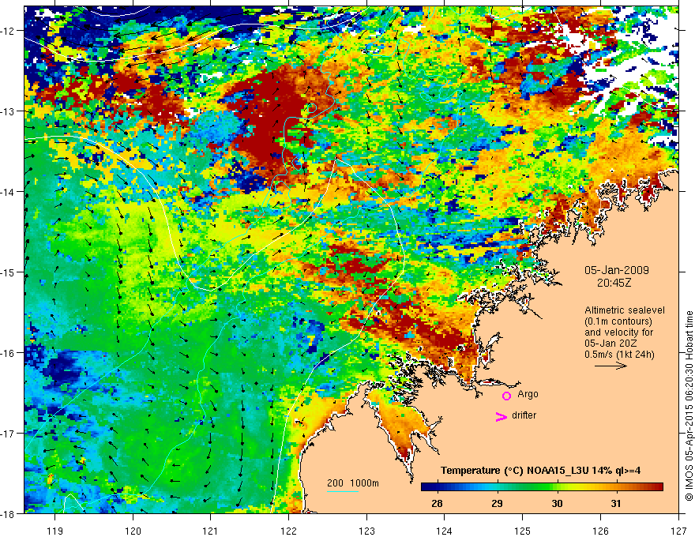Screen dimensions: 695x537
Task: Click the '200 1000m' depth contour label
Action: click(x=353, y=483)
